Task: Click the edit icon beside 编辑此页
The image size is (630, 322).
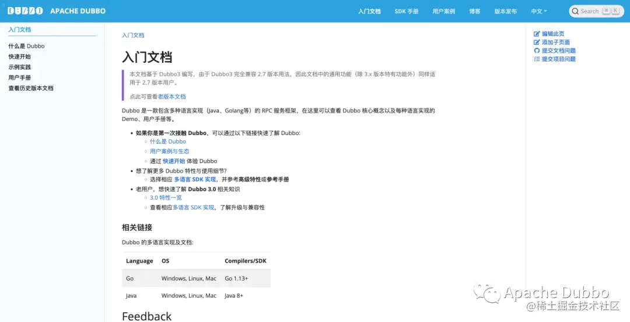Action: pyautogui.click(x=537, y=34)
